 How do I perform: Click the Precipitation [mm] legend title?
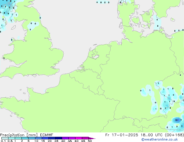tap(19, 135)
